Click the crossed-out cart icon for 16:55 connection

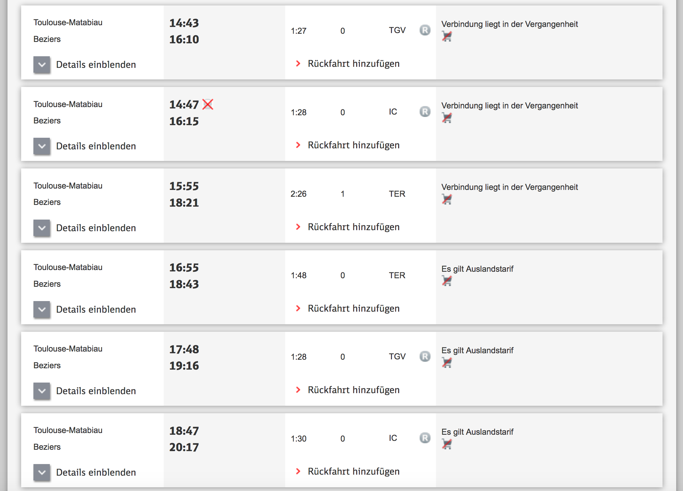point(447,281)
